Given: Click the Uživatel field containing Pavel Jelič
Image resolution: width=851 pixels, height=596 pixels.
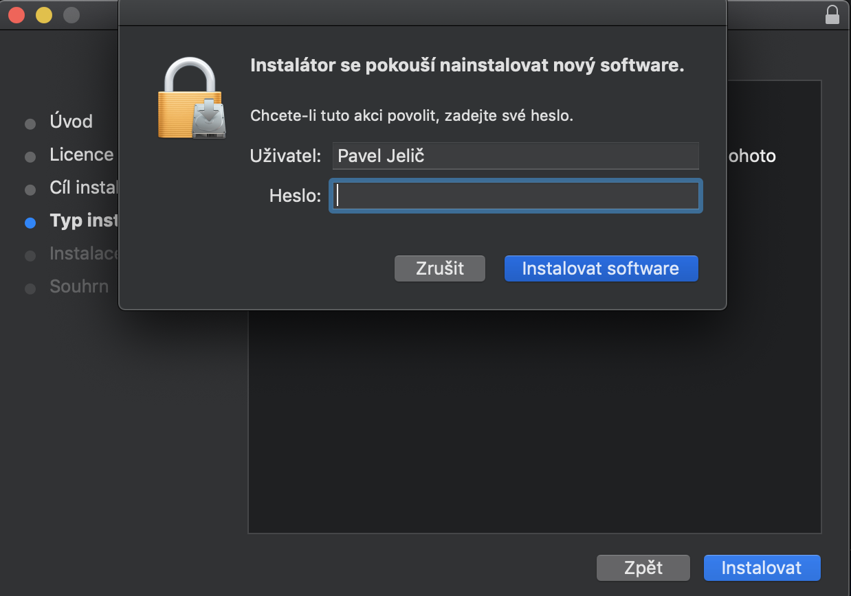Looking at the screenshot, I should click(x=516, y=156).
